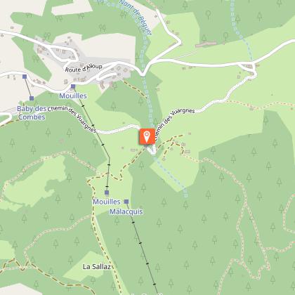
Task: Click the La Sallaz place label
Action: click(x=96, y=266)
